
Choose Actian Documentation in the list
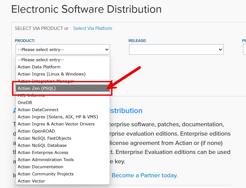click(63, 167)
